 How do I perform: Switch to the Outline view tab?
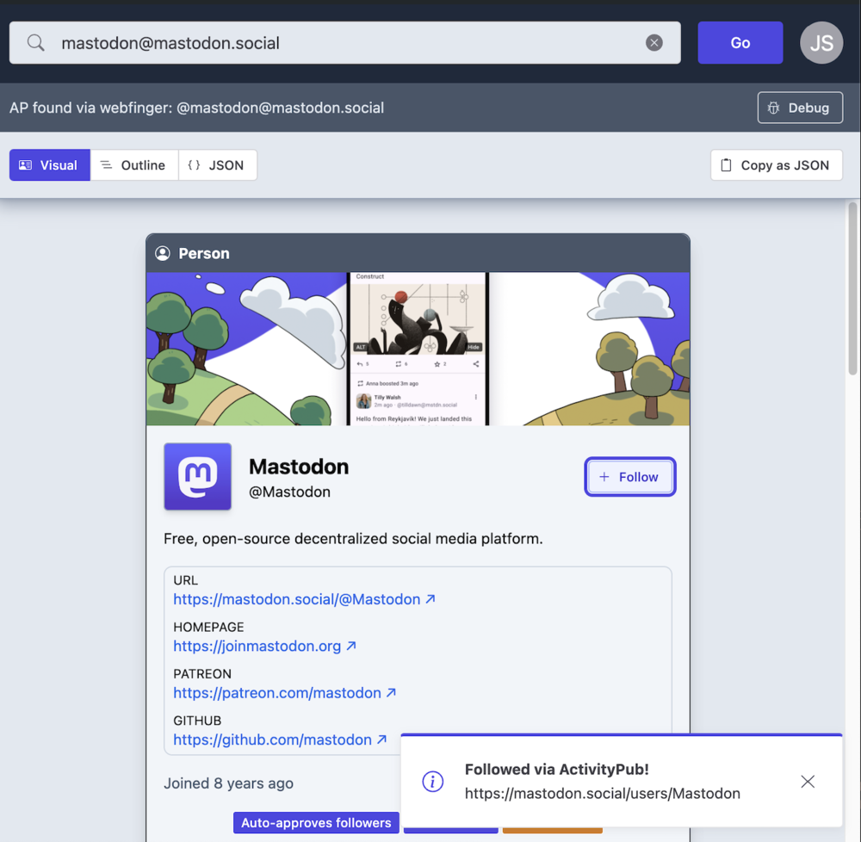point(133,165)
